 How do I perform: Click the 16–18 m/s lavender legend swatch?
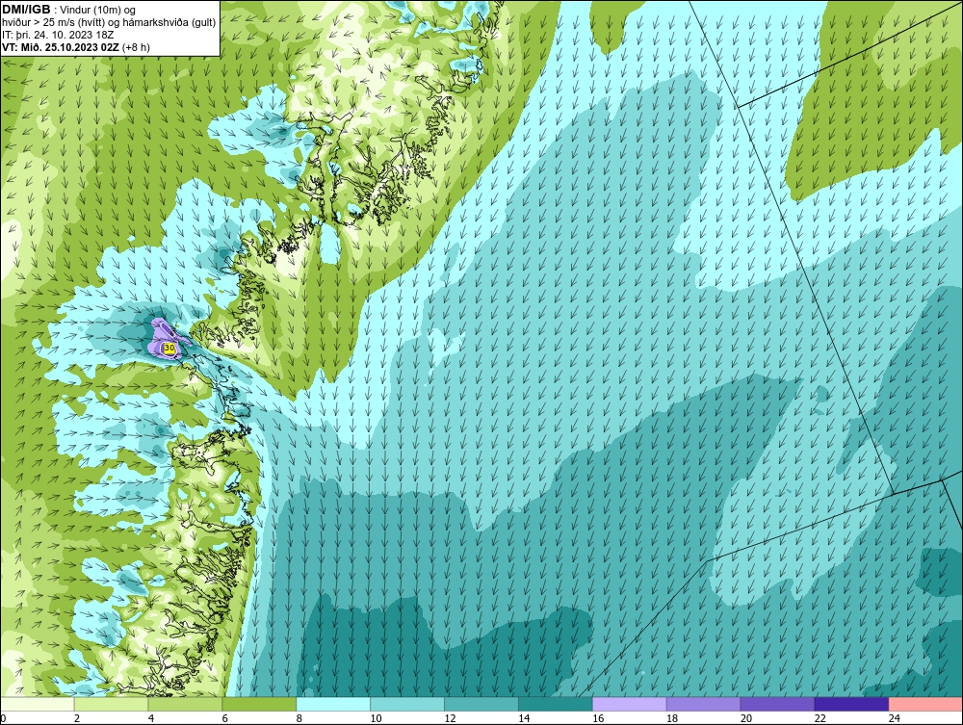(630, 704)
